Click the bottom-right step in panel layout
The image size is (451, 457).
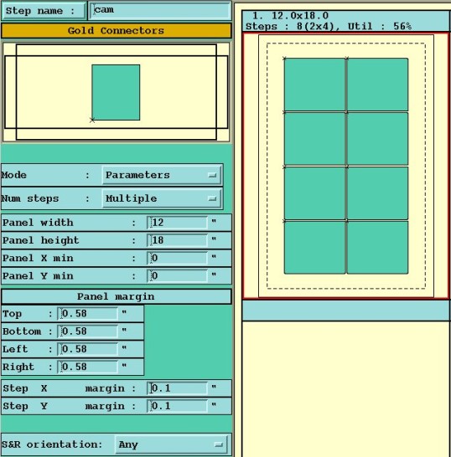[378, 248]
